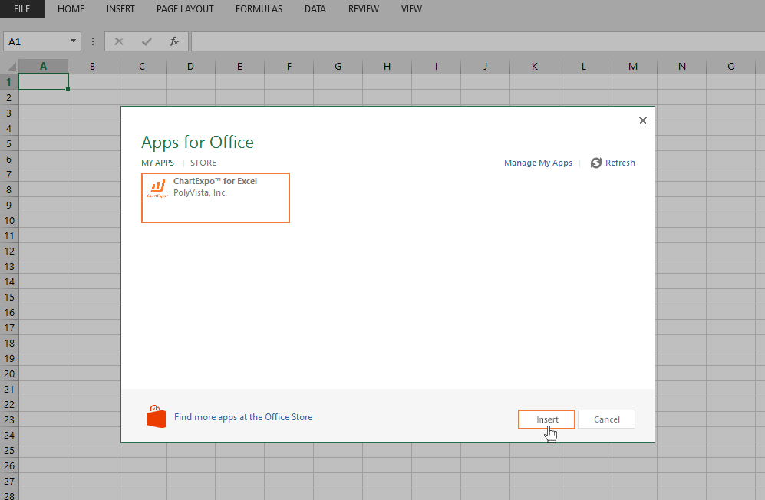This screenshot has height=500, width=765.
Task: Select the ChartExpo for Excel app icon
Action: [157, 189]
